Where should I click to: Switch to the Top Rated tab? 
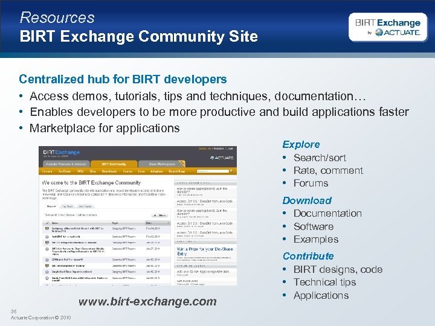(68, 206)
